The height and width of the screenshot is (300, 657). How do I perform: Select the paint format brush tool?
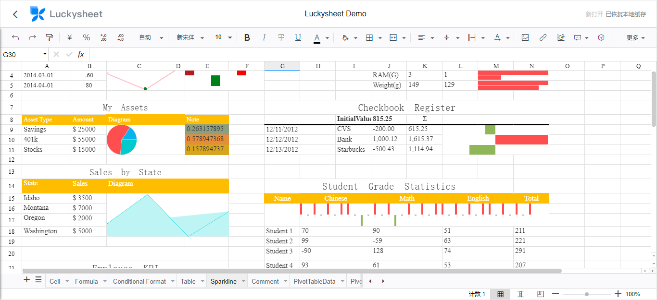pos(49,37)
